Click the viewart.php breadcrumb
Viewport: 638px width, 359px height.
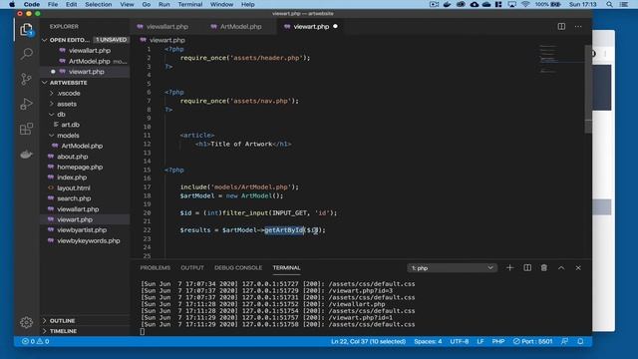162,40
